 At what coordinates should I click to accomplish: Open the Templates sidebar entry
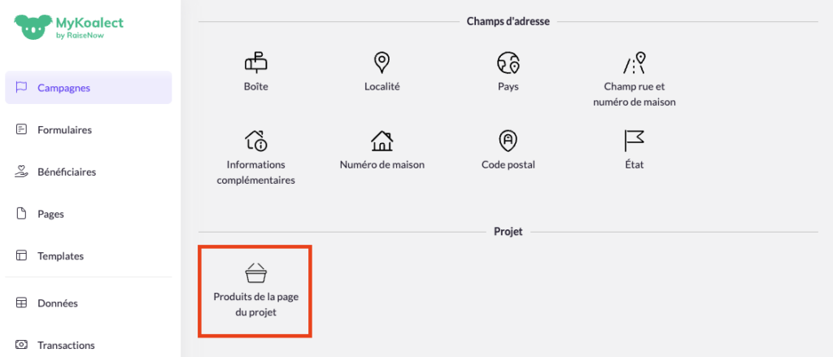[x=60, y=255]
